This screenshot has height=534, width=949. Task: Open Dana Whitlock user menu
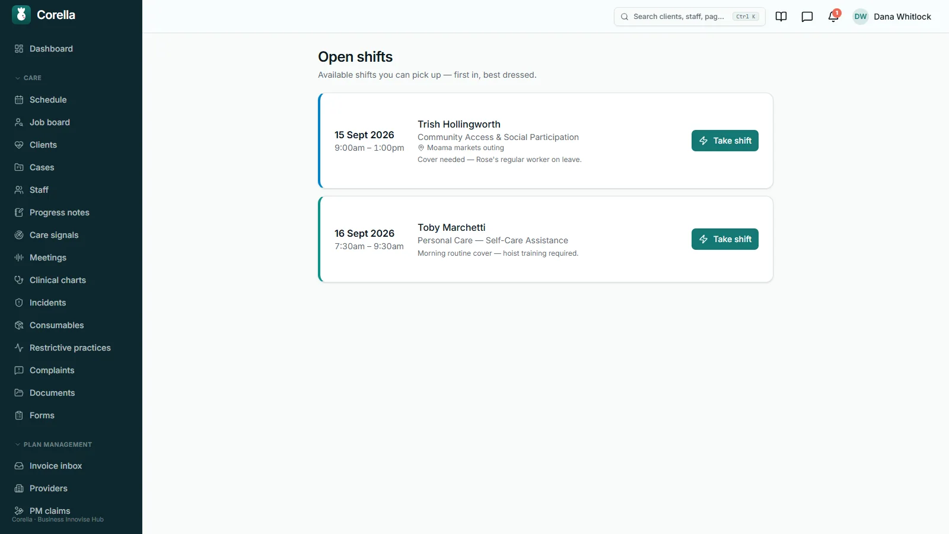point(892,17)
